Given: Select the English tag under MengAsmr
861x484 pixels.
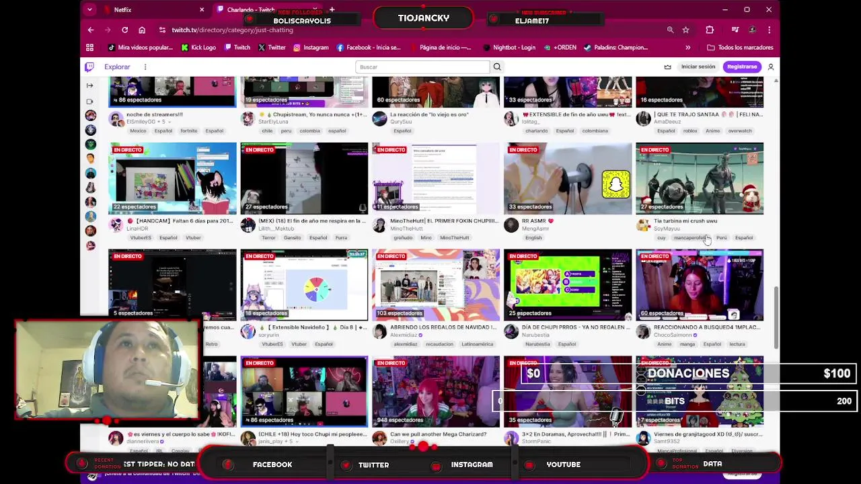Looking at the screenshot, I should [533, 237].
